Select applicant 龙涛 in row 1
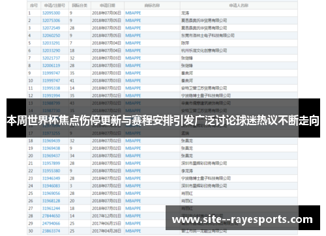Viewport: 326px width, 236px height. coord(185,13)
